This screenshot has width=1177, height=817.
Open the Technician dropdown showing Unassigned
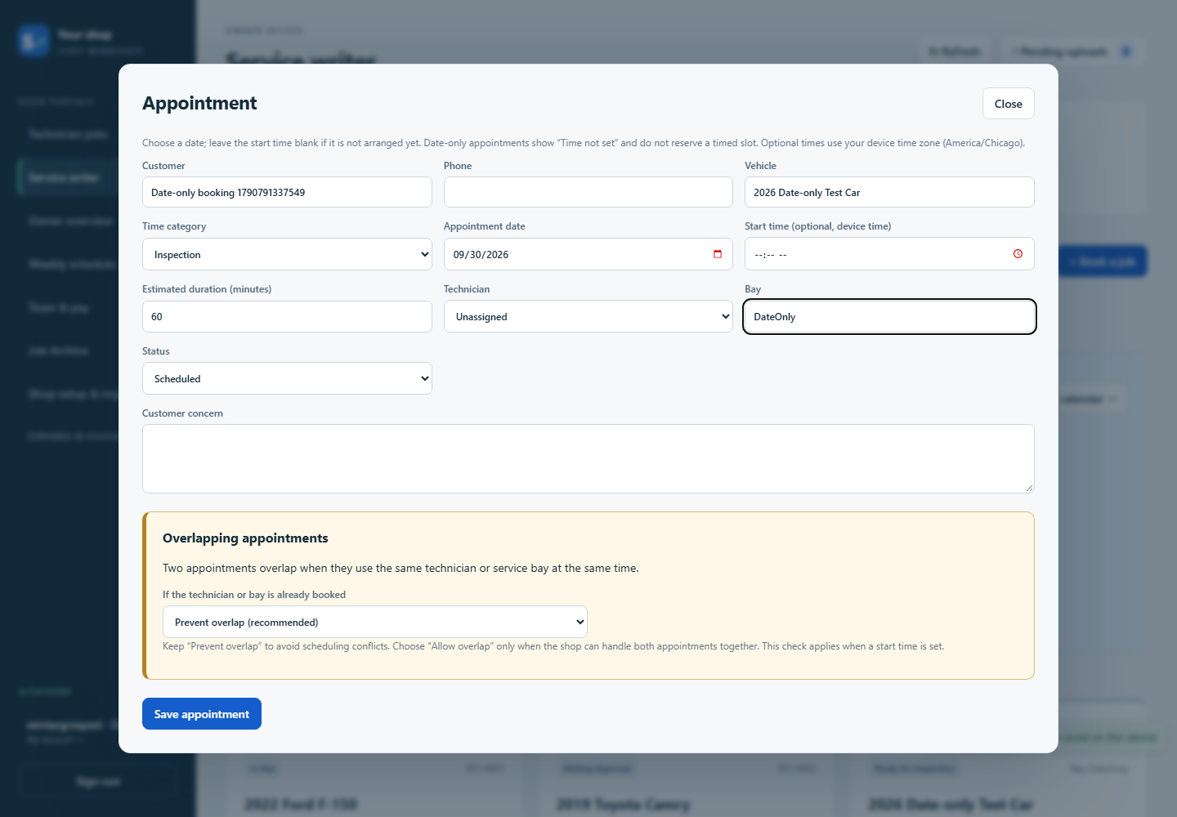pos(588,316)
